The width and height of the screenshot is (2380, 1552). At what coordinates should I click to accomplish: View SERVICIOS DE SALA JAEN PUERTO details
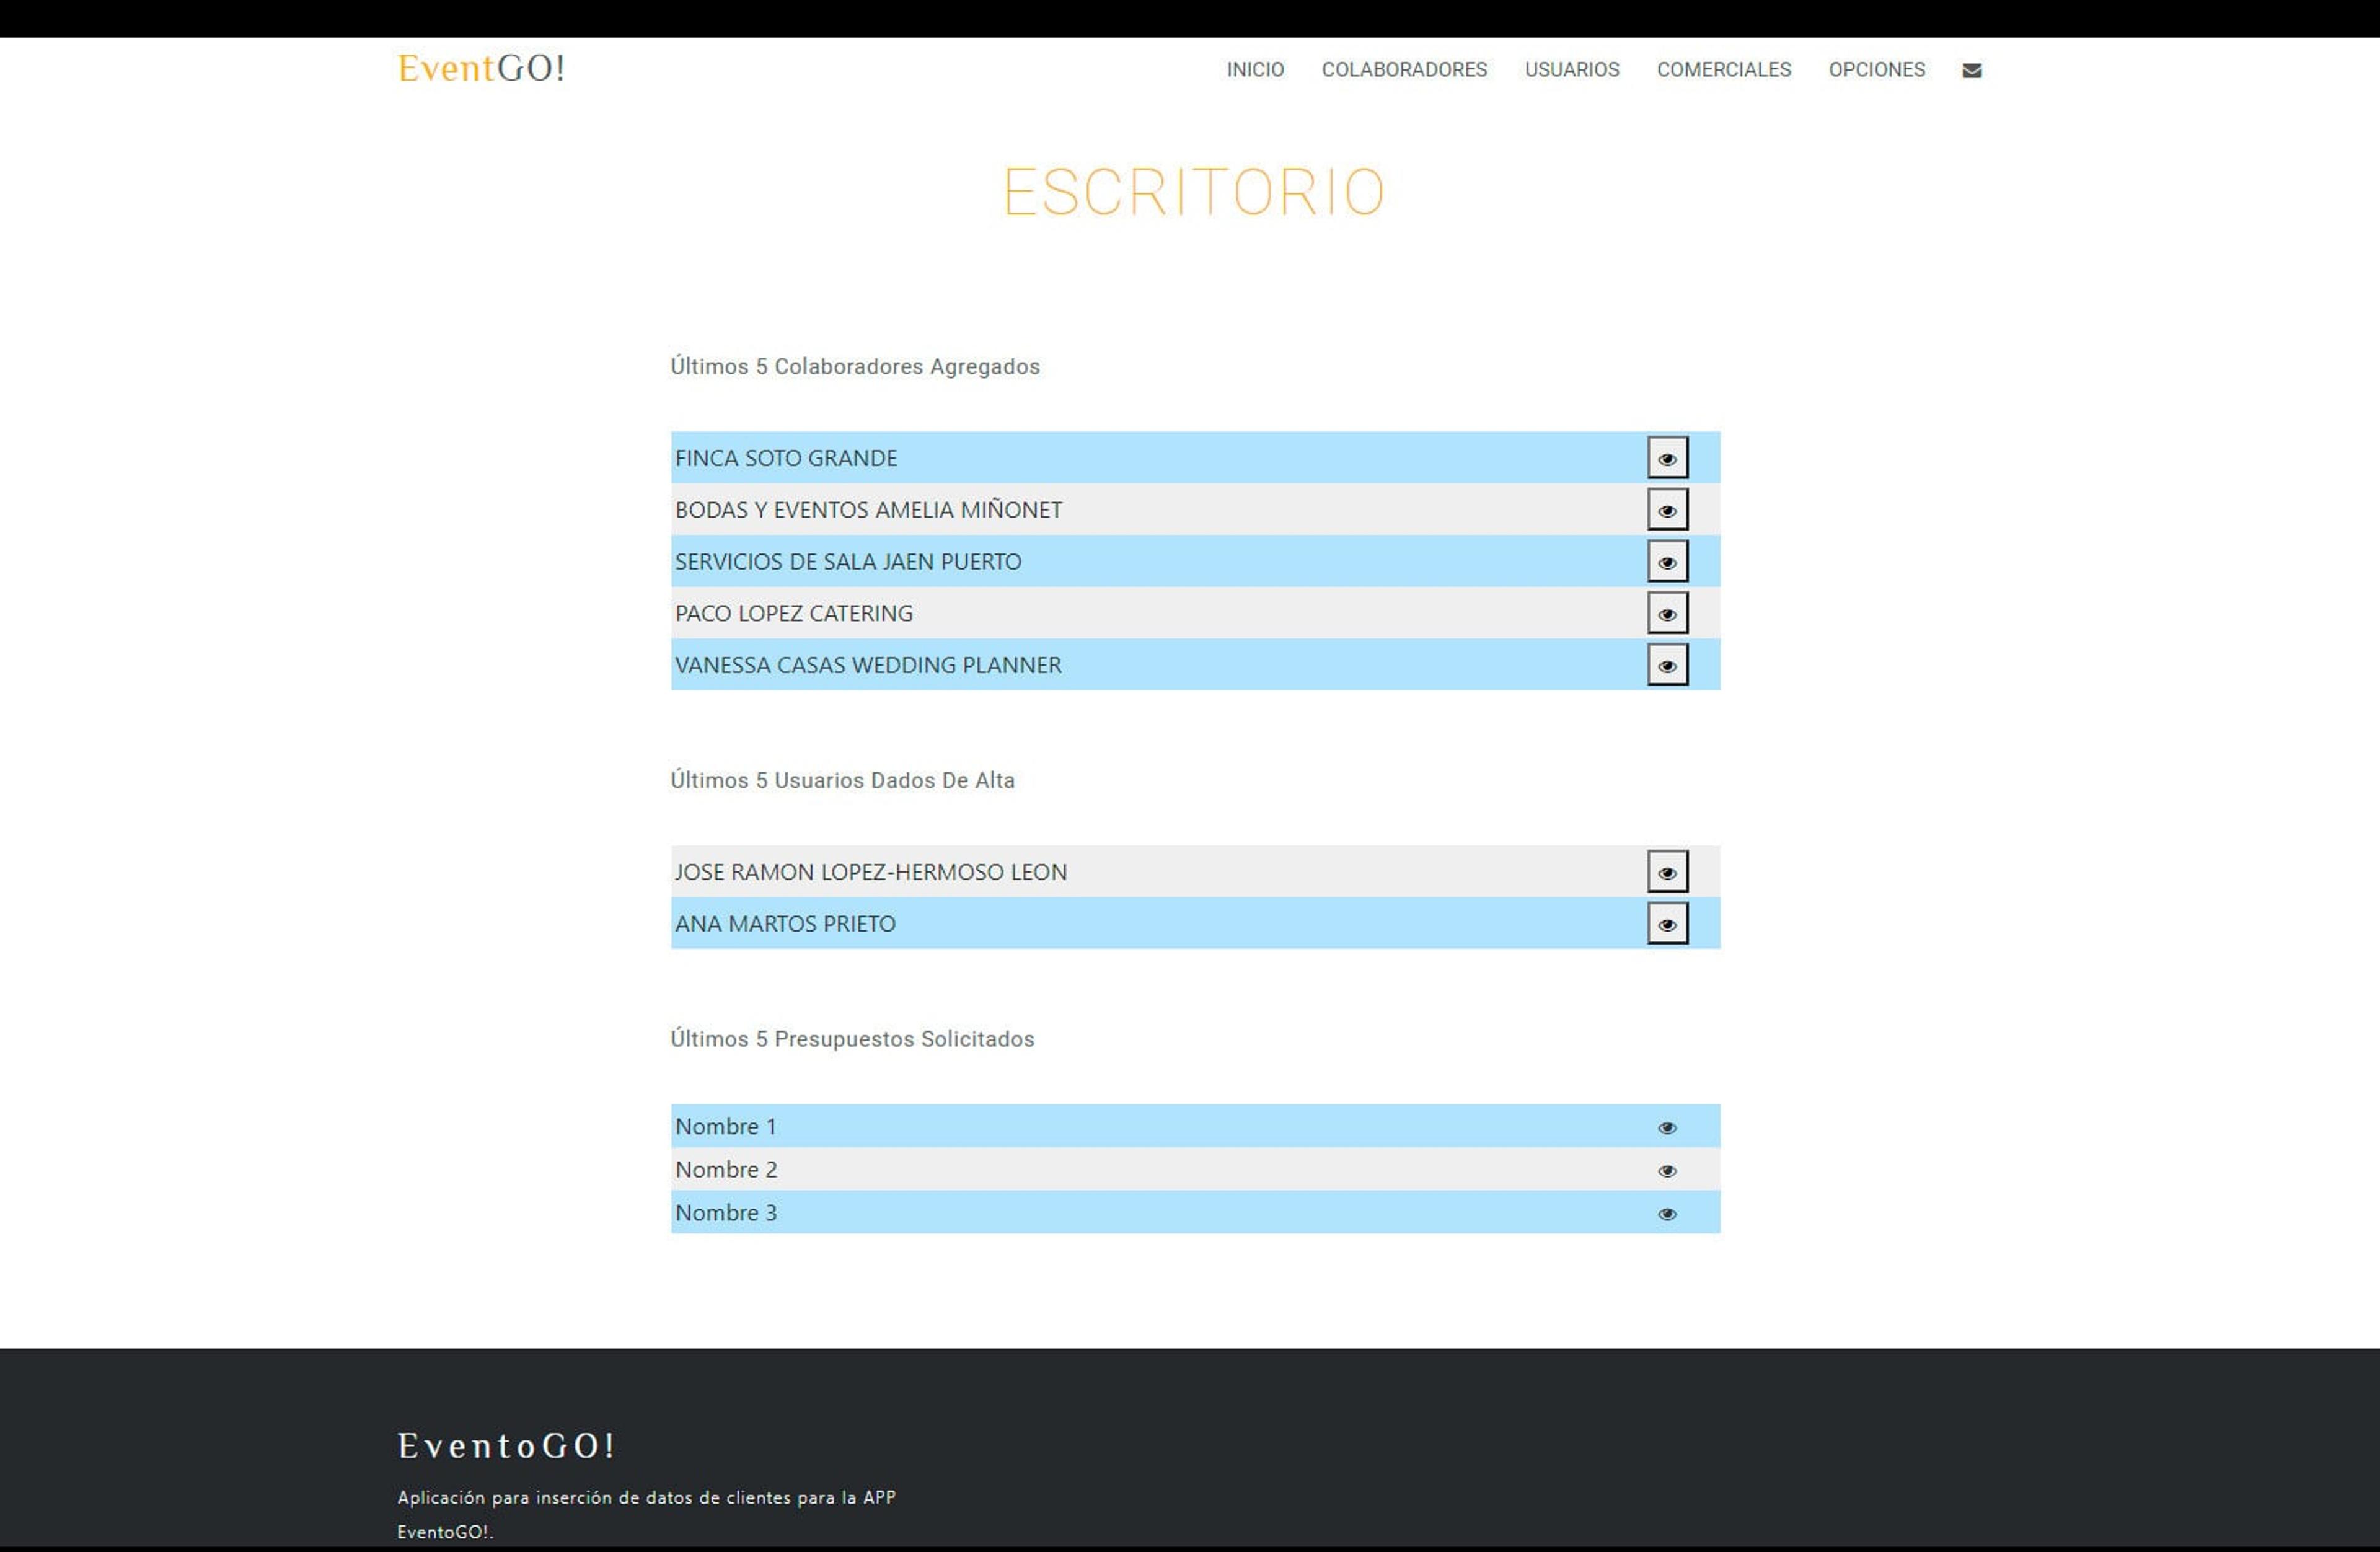1667,562
